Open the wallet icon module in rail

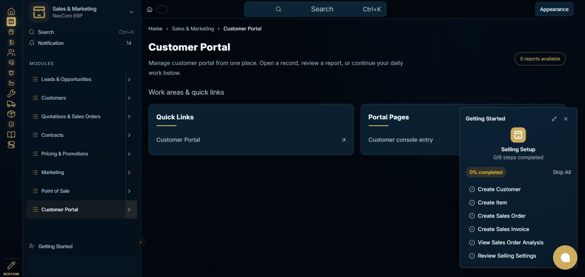pyautogui.click(x=11, y=32)
